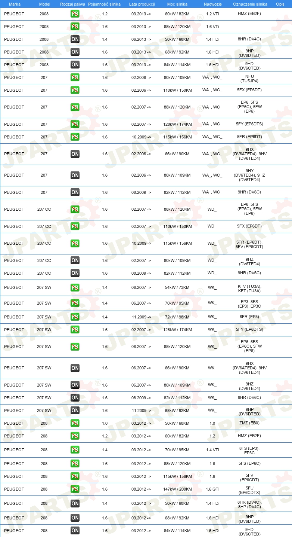This screenshot has height=537, width=292.
Task: Click the Rodzaj paliwa column header
Action: tap(73, 4)
